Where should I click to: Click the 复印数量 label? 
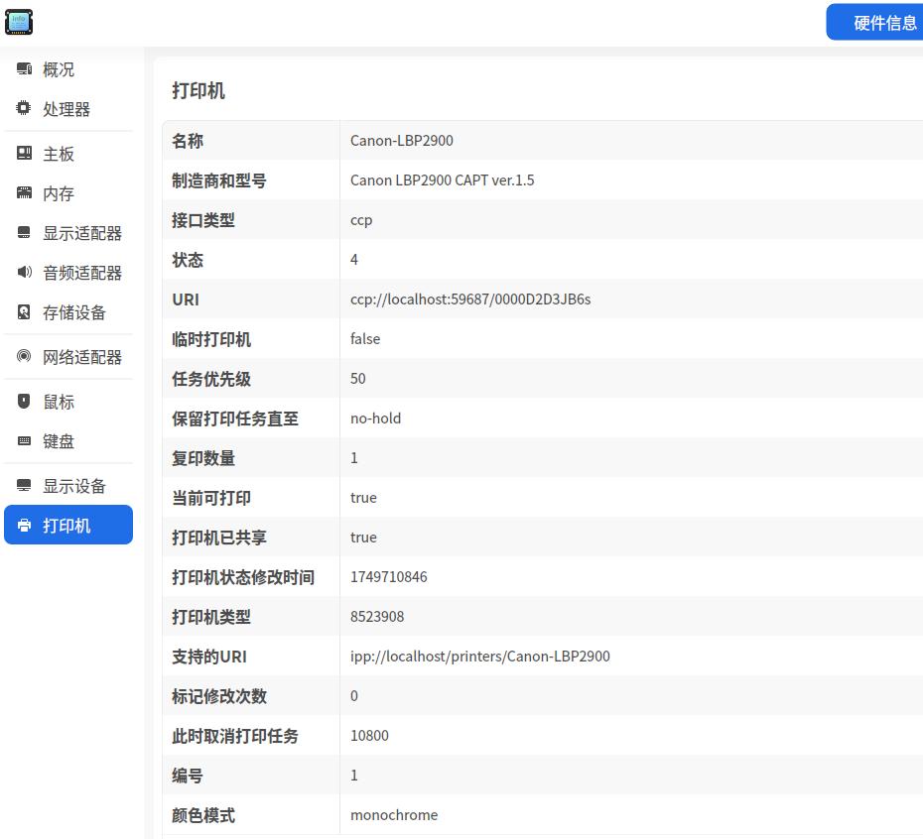pyautogui.click(x=203, y=458)
